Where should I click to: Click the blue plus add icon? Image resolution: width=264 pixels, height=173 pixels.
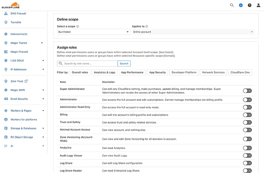pyautogui.click(x=241, y=5)
